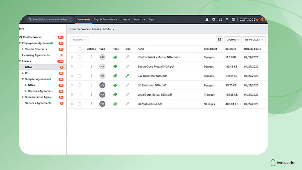
Task: Click the search documents and folders field
Action: click(50, 19)
